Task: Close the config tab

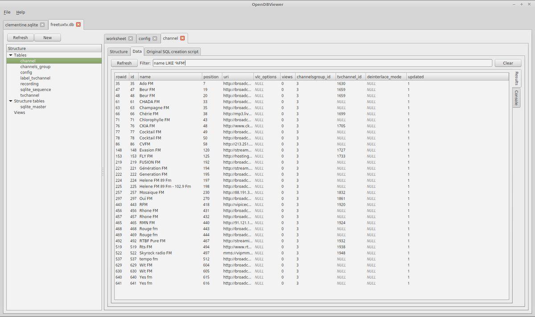Action: click(155, 39)
